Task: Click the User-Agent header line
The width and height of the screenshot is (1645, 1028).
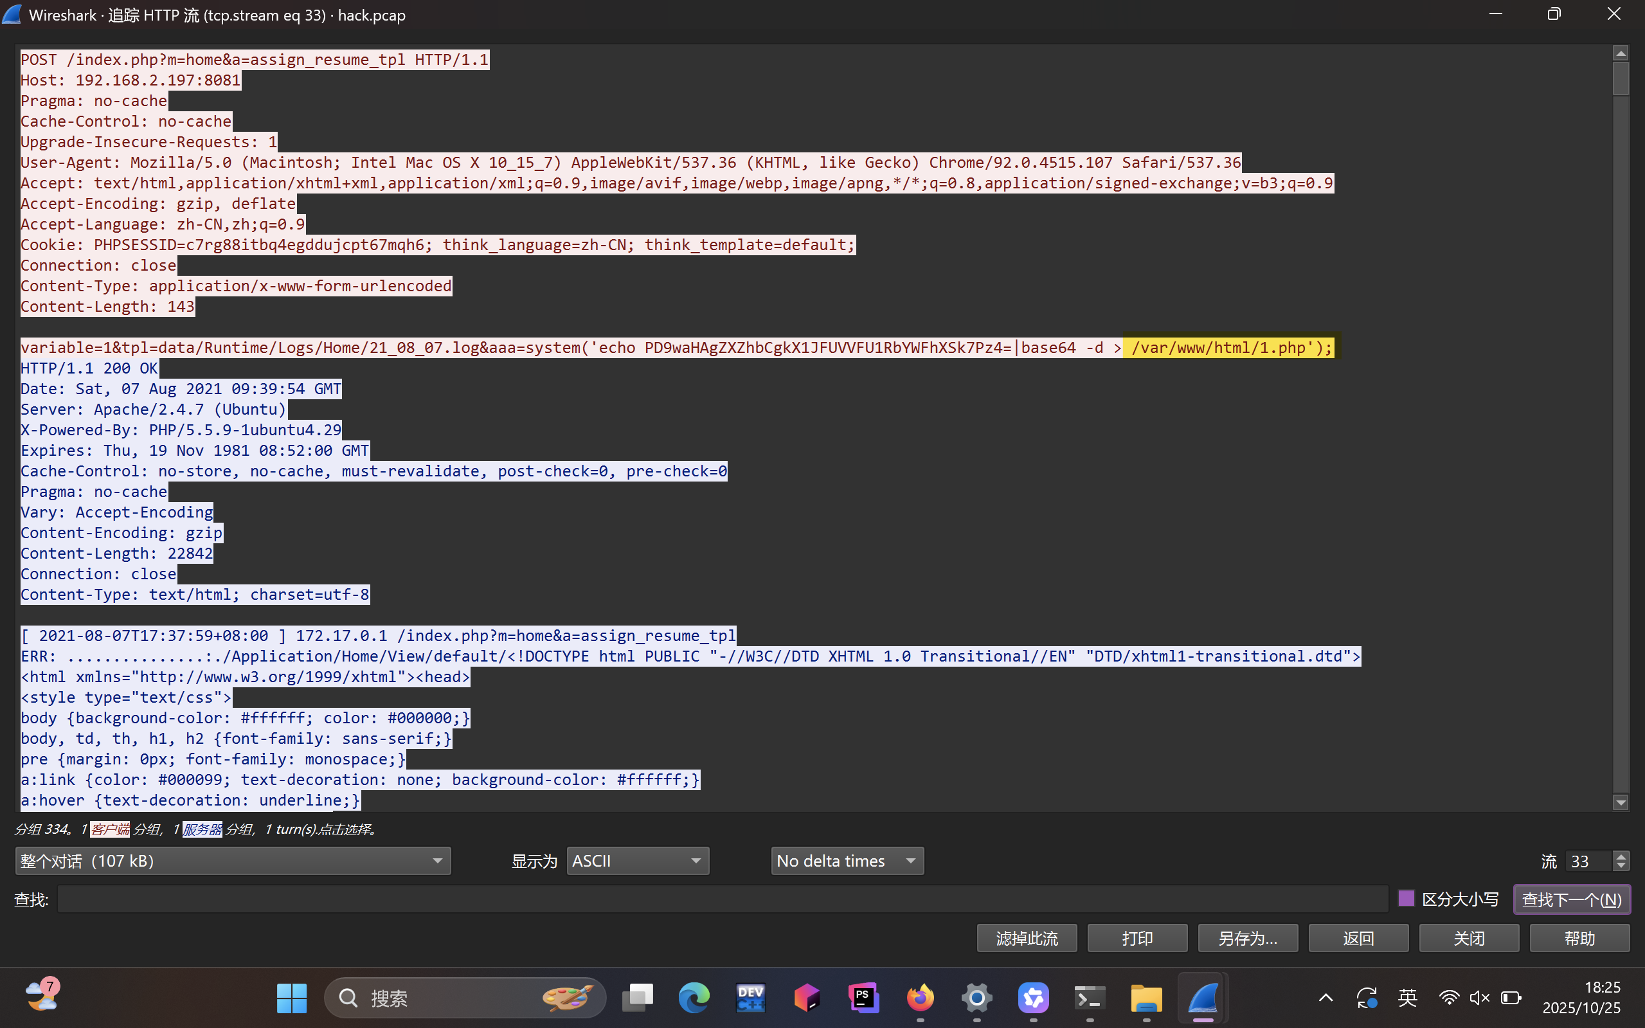Action: pyautogui.click(x=631, y=163)
